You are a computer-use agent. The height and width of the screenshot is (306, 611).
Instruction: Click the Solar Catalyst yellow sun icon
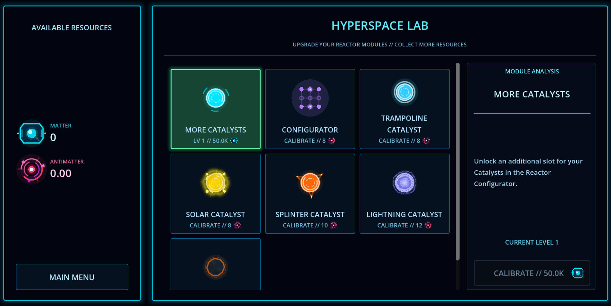pos(216,183)
